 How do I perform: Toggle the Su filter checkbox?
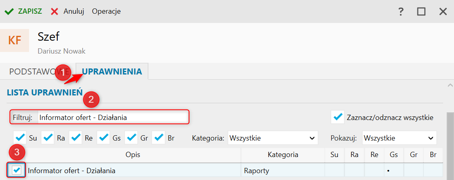click(x=20, y=138)
